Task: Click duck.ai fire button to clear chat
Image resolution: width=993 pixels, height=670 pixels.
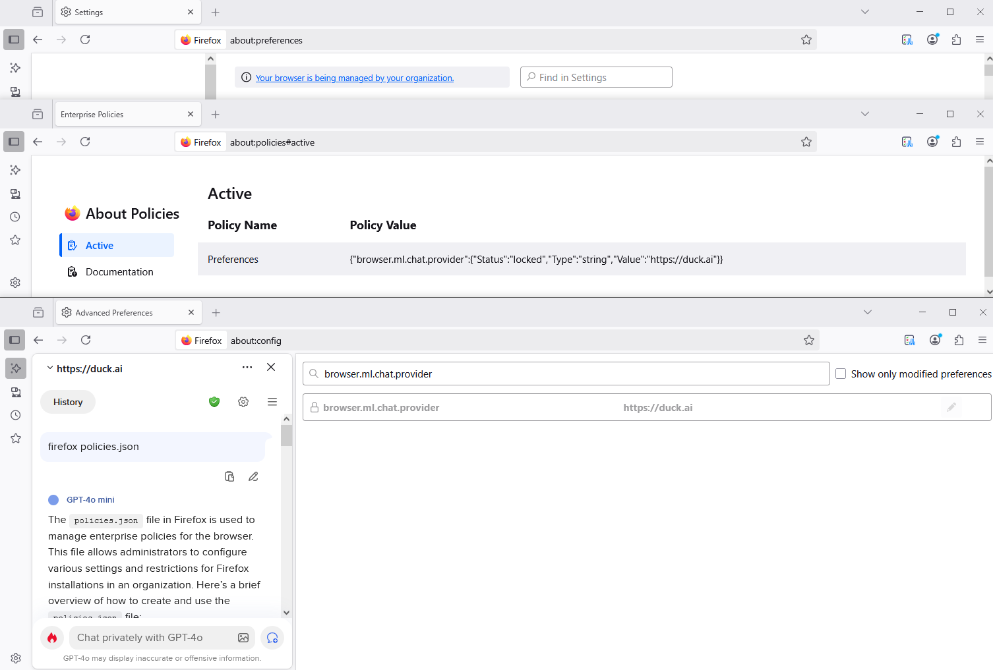Action: [x=52, y=638]
